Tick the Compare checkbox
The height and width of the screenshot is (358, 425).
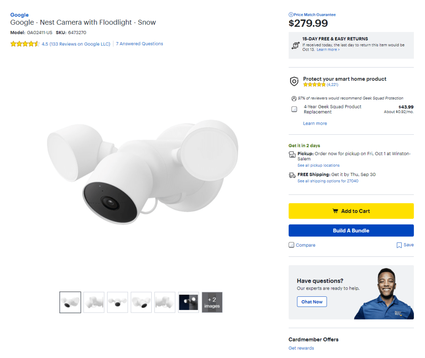tap(292, 245)
